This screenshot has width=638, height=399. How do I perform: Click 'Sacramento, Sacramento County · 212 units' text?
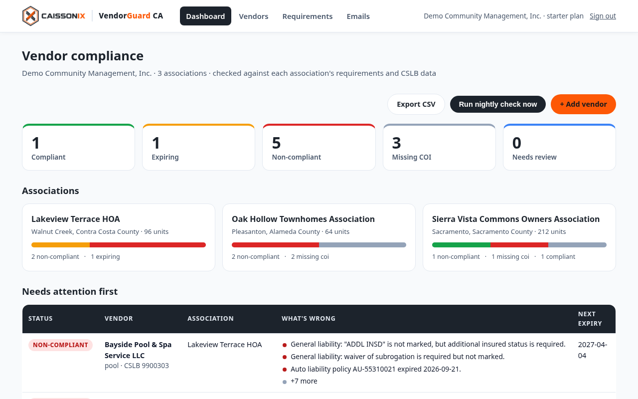click(499, 231)
